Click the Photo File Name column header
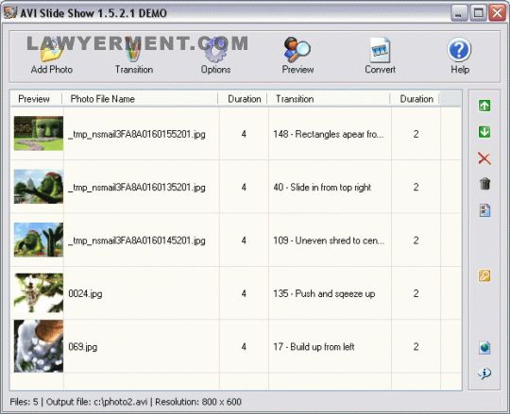This screenshot has height=414, width=510. pos(140,99)
